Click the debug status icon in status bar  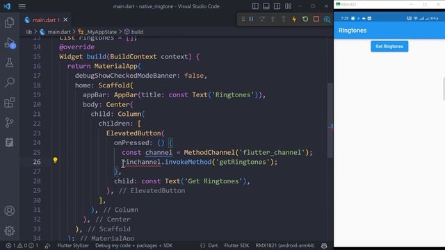(47, 246)
